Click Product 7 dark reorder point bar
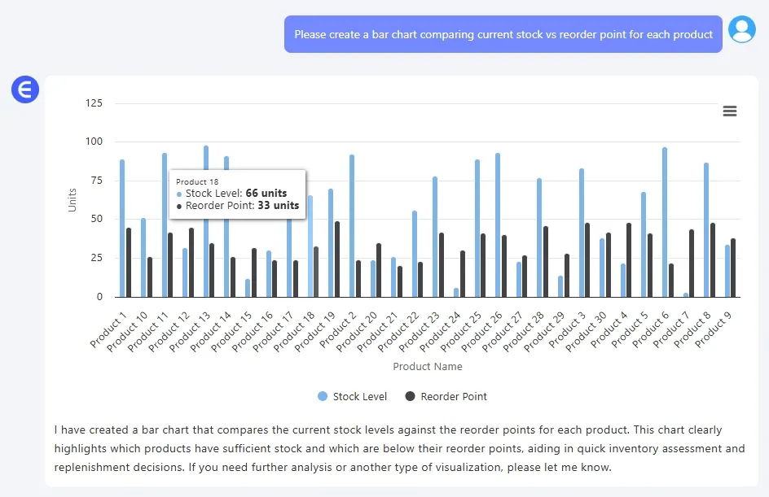 coord(692,264)
